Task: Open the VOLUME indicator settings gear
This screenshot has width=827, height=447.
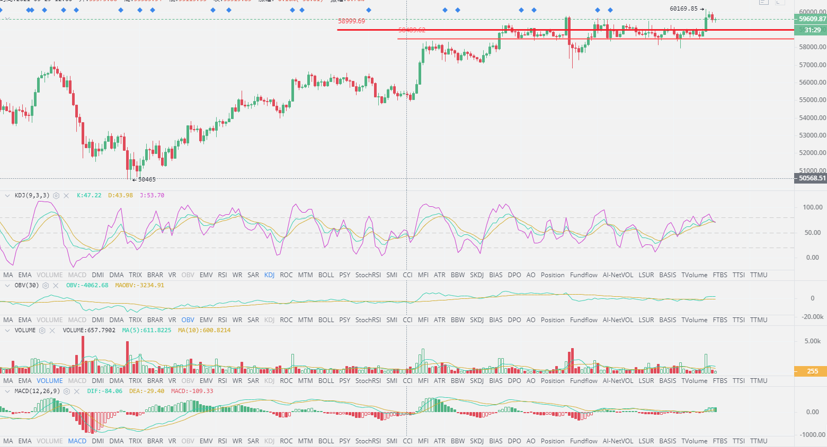Action: tap(42, 330)
